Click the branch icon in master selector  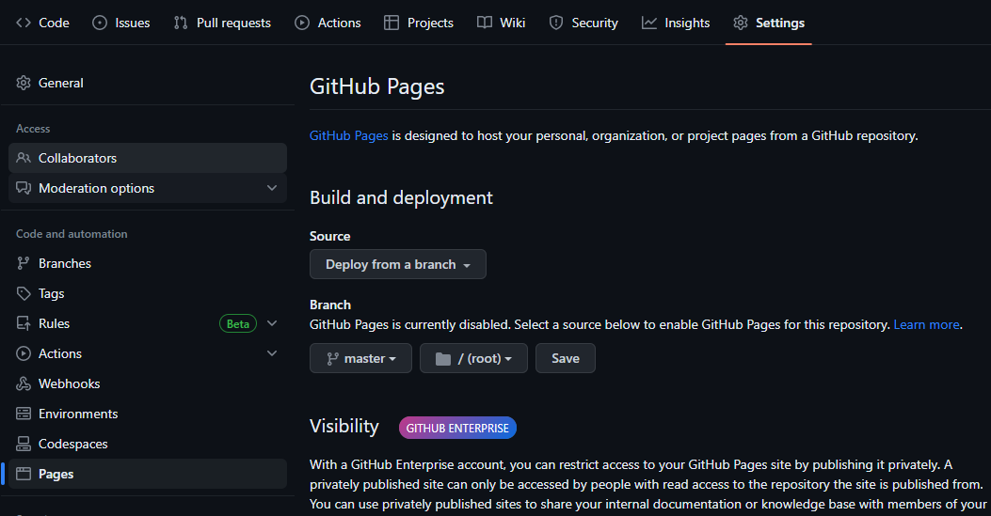332,359
